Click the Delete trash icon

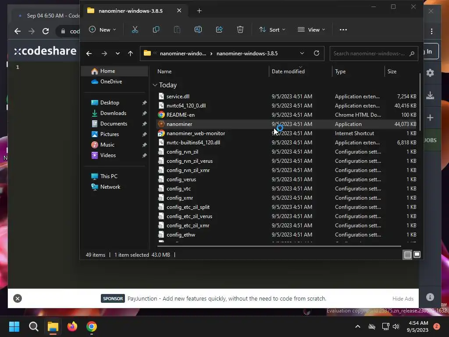pyautogui.click(x=240, y=29)
